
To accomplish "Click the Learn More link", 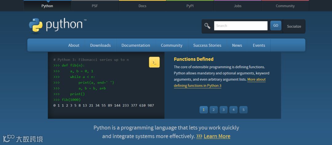I will click(x=217, y=136).
